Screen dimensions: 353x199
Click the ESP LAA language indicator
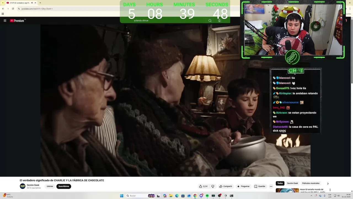tap(330, 196)
